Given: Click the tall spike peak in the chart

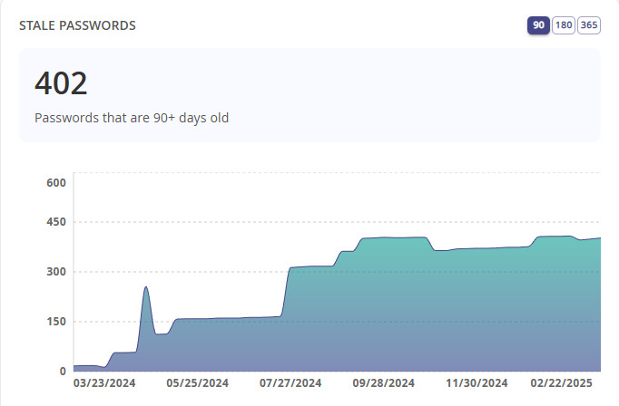Looking at the screenshot, I should pyautogui.click(x=145, y=287).
